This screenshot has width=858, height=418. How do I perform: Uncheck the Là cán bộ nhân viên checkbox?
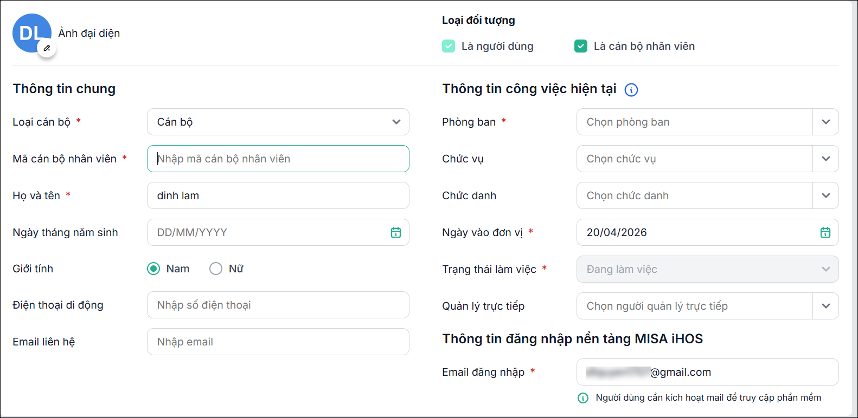(x=581, y=46)
